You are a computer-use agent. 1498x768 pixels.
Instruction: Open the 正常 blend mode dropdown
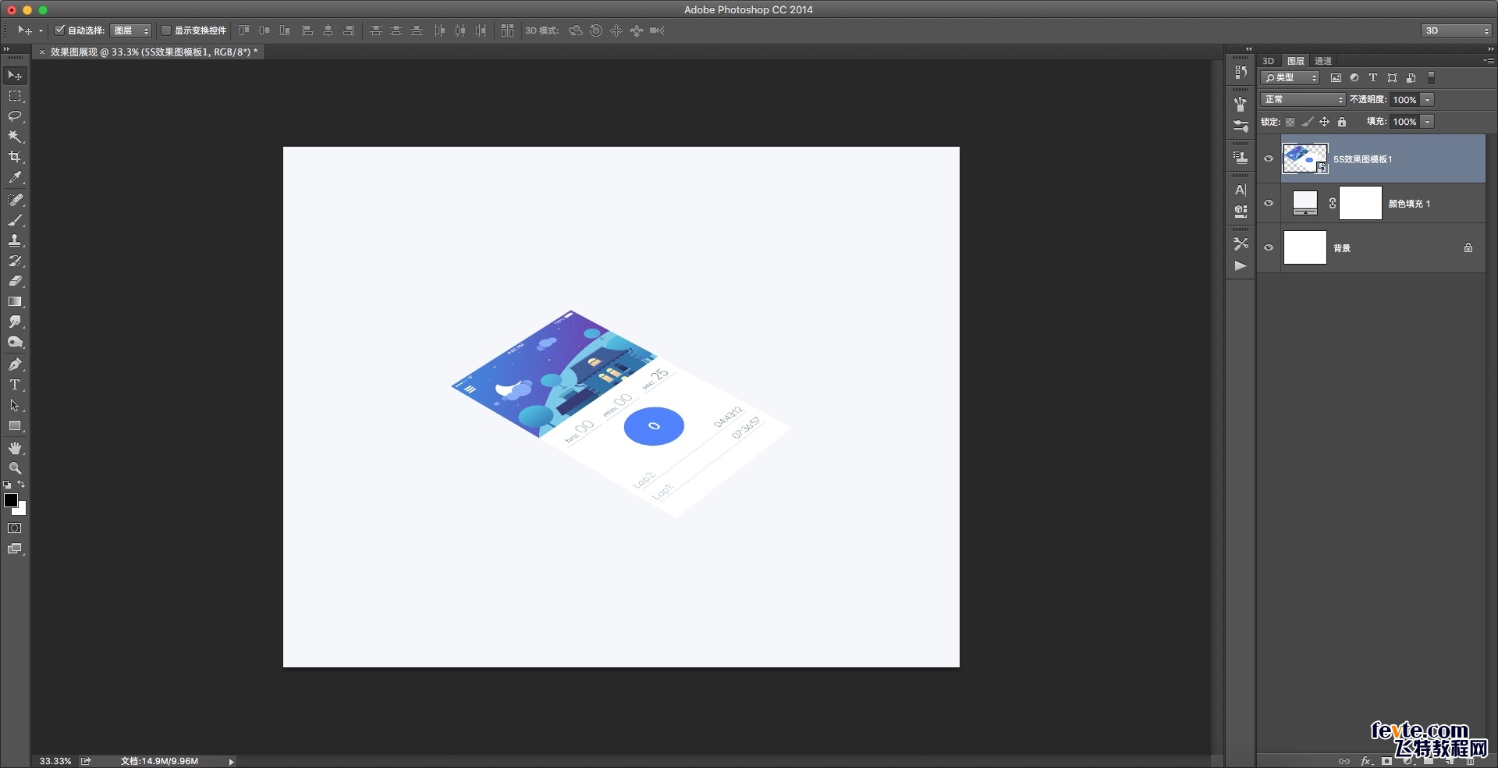click(x=1303, y=100)
